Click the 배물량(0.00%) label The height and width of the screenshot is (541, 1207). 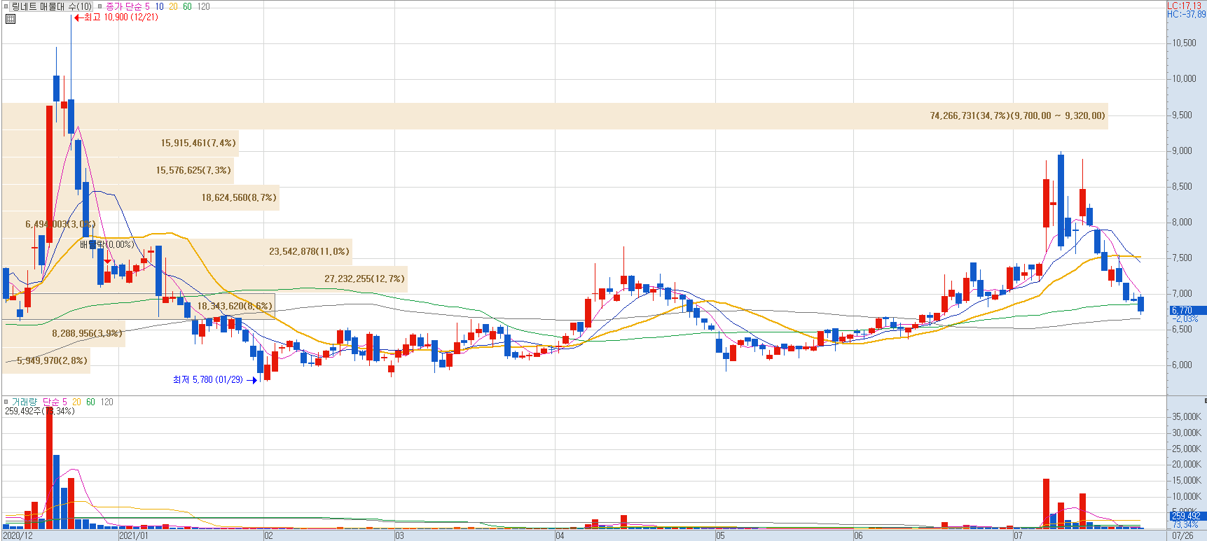coord(106,244)
